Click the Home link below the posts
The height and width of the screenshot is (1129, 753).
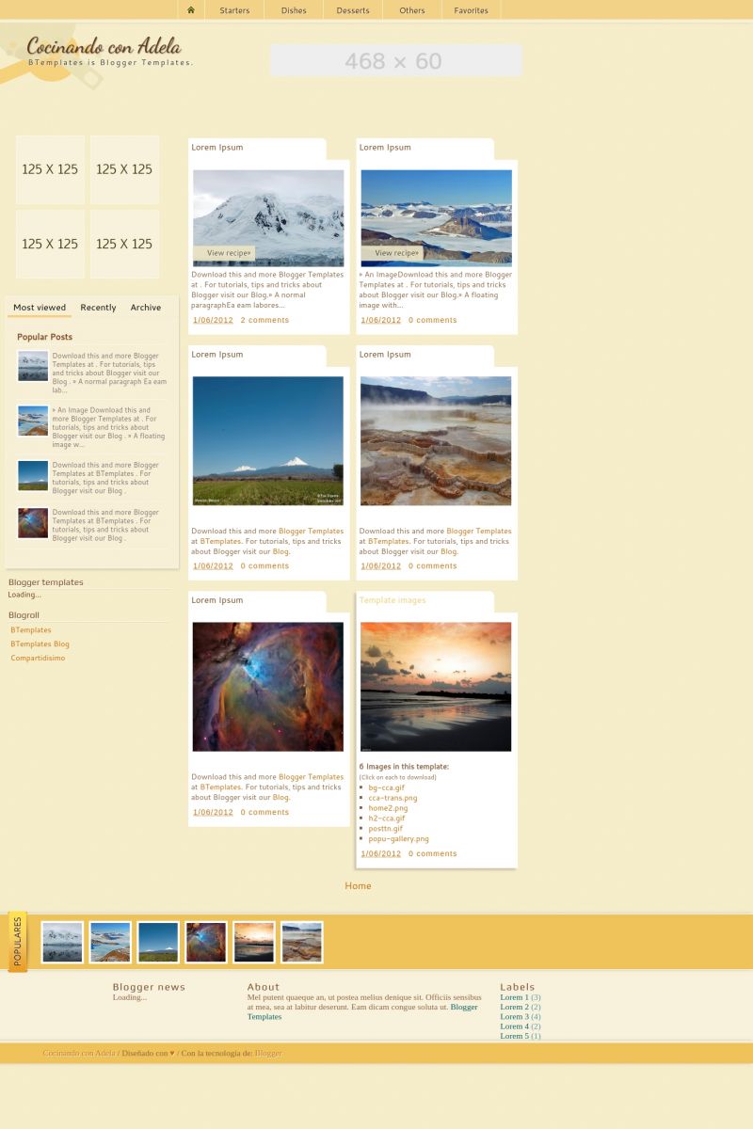(358, 885)
